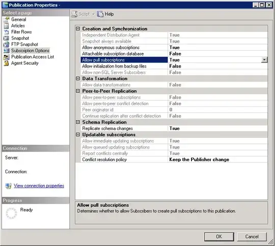Click the Subscription Options page icon
This screenshot has width=275, height=246.
(x=7, y=51)
